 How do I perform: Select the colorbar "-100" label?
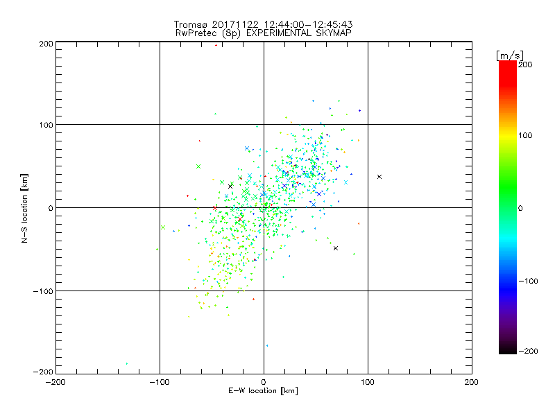[x=528, y=281]
